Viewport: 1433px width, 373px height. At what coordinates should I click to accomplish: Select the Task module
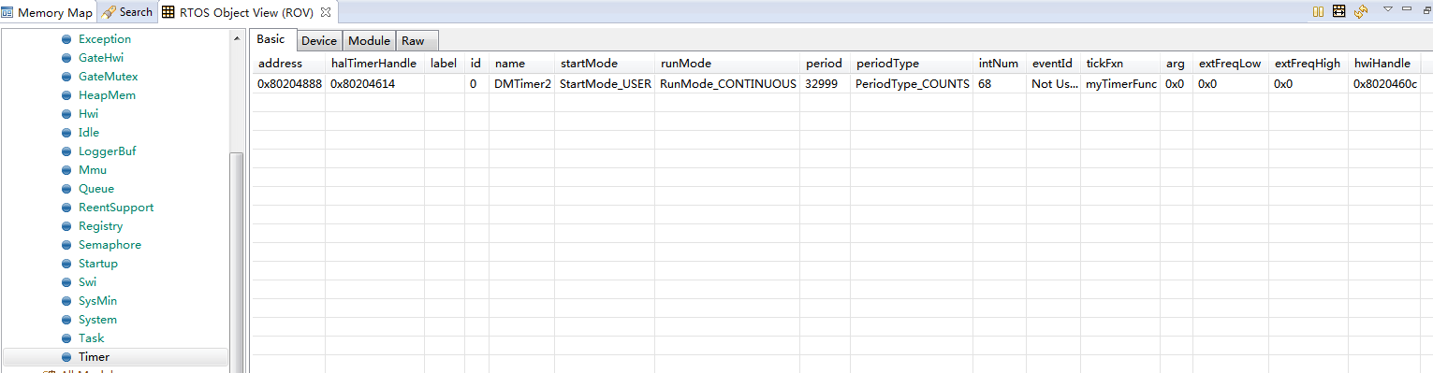(x=92, y=338)
